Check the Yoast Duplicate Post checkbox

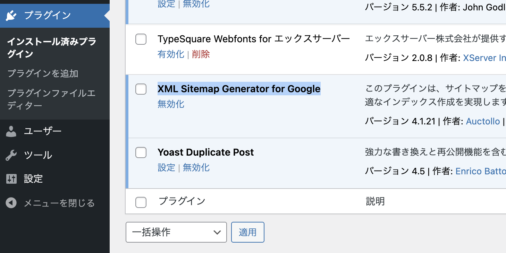point(141,152)
